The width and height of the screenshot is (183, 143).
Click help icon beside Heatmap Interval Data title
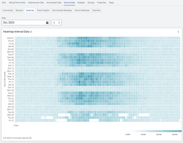(x=31, y=32)
